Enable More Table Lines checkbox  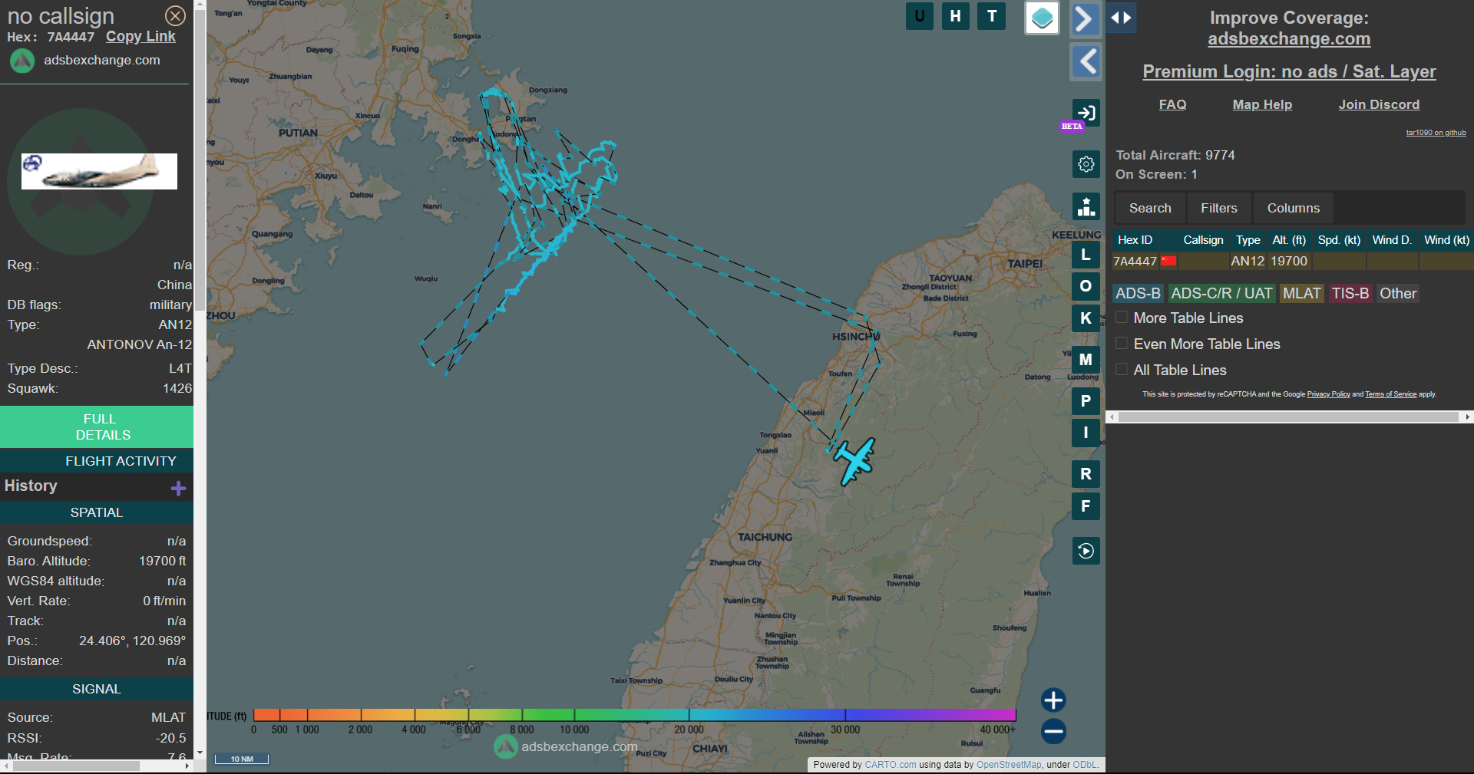1122,317
